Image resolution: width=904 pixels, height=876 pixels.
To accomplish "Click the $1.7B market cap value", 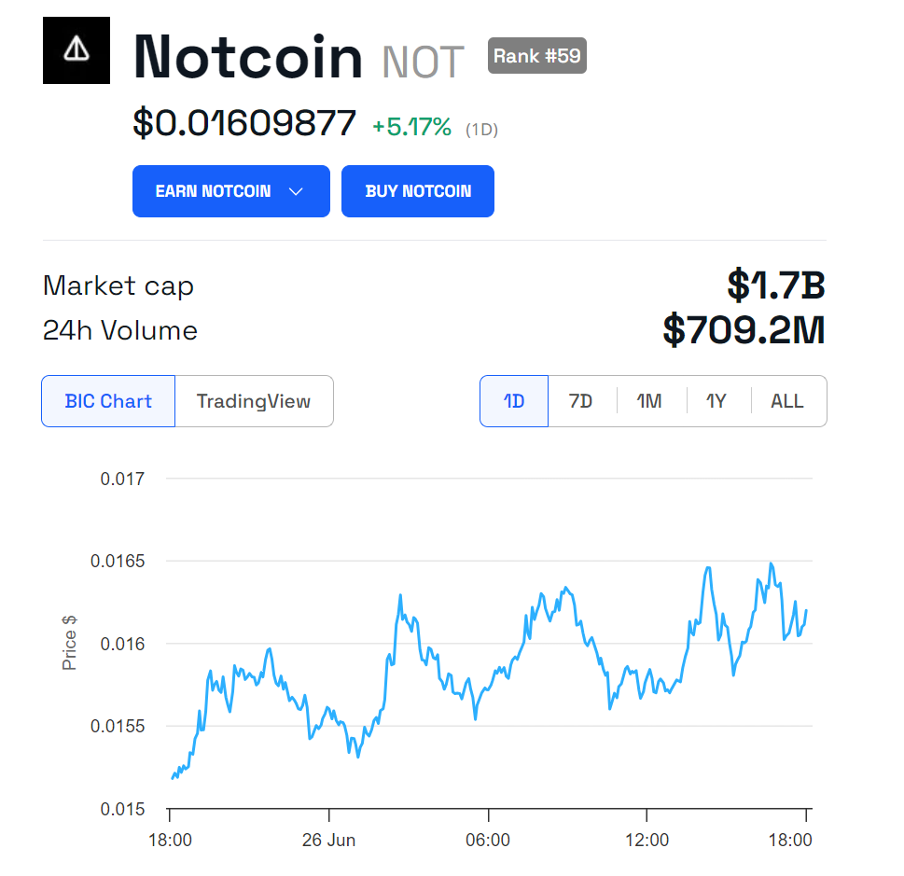I will point(776,285).
